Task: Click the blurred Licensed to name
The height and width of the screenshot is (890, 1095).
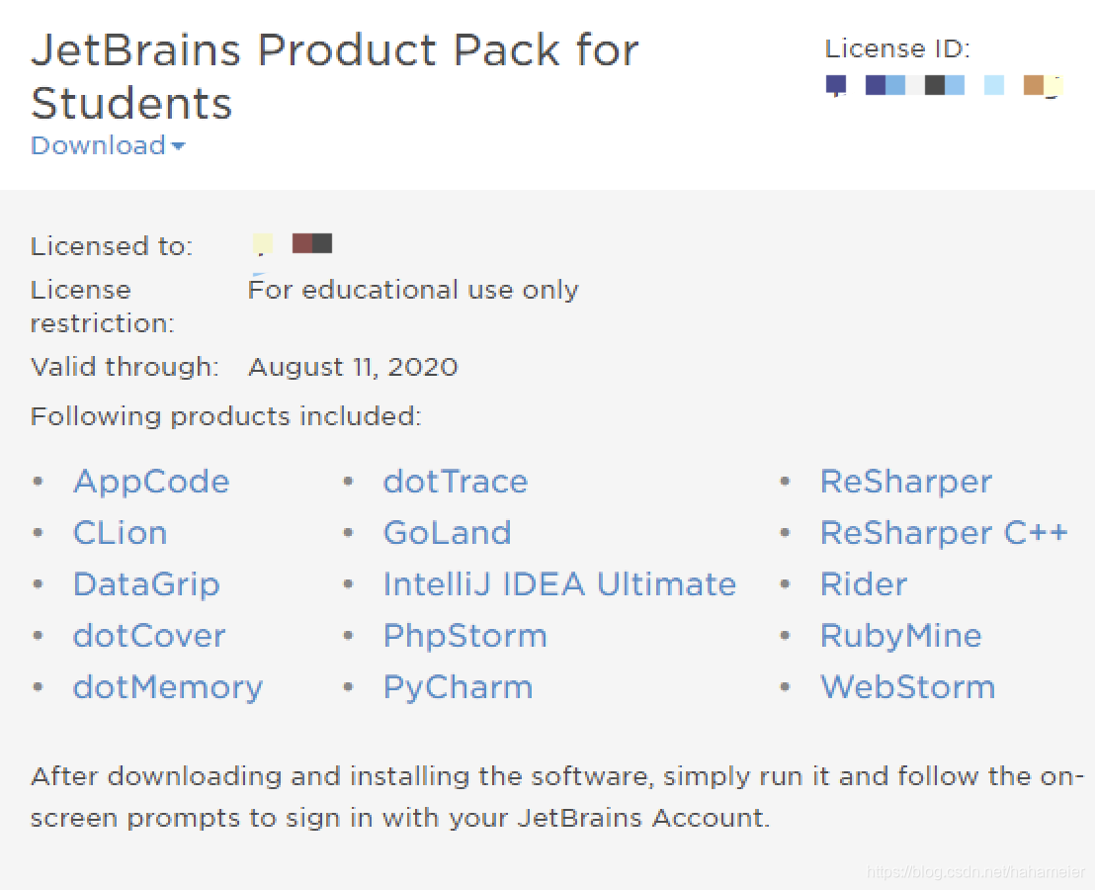Action: [292, 244]
